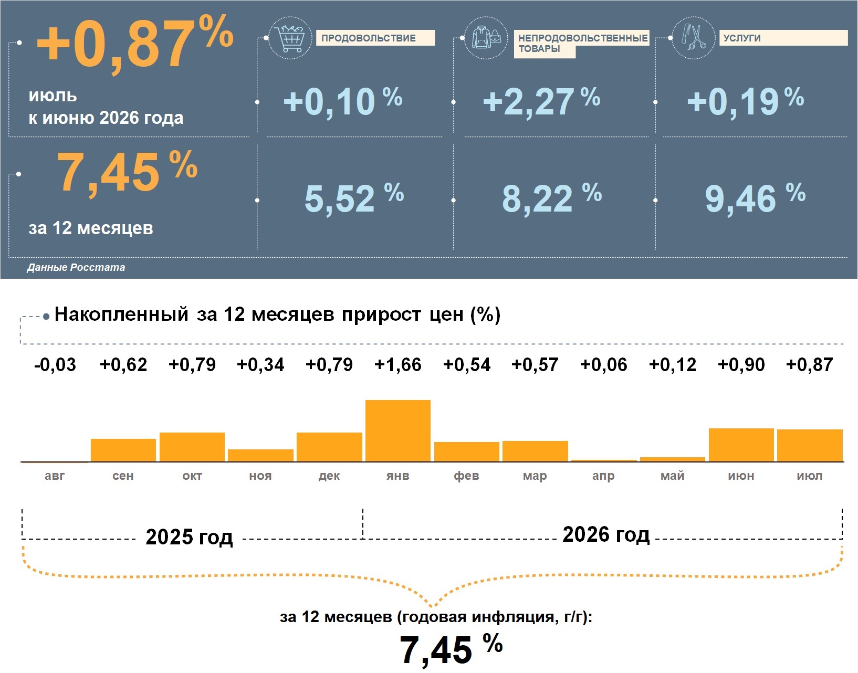Select the thin orange bar for май

pos(673,459)
